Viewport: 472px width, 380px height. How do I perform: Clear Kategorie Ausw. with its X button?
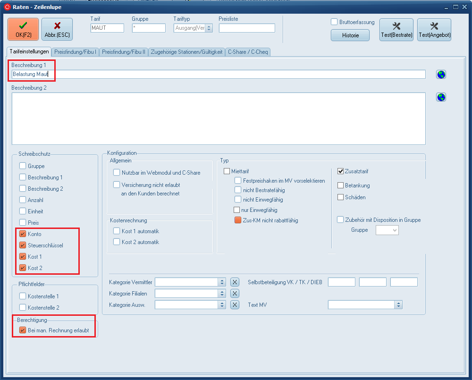235,304
